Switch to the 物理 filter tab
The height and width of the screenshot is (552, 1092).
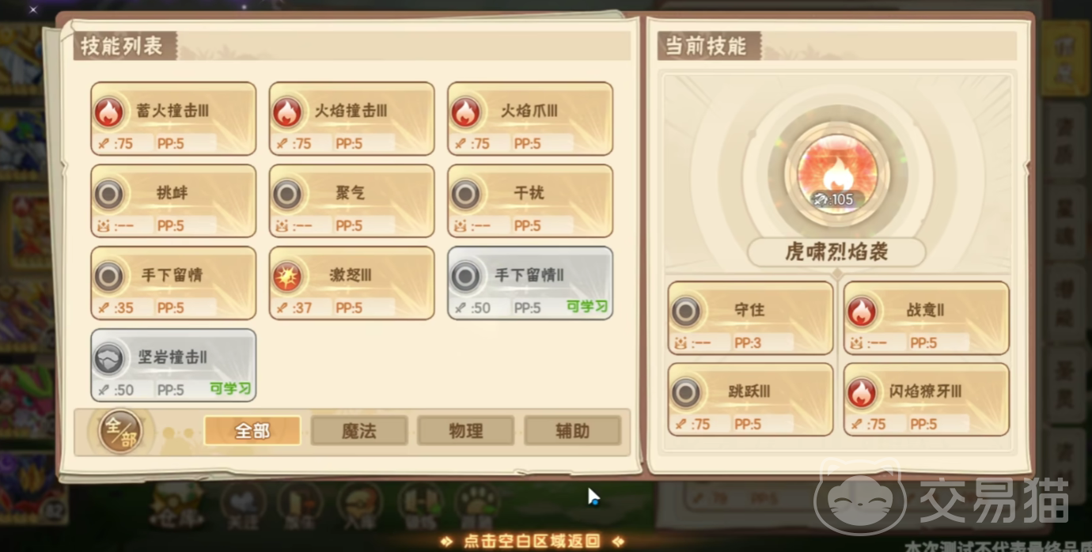[466, 431]
